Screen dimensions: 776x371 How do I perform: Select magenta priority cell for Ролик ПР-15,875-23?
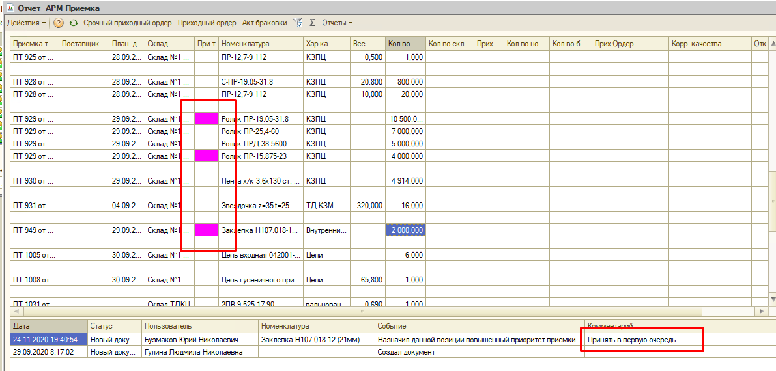click(x=207, y=156)
